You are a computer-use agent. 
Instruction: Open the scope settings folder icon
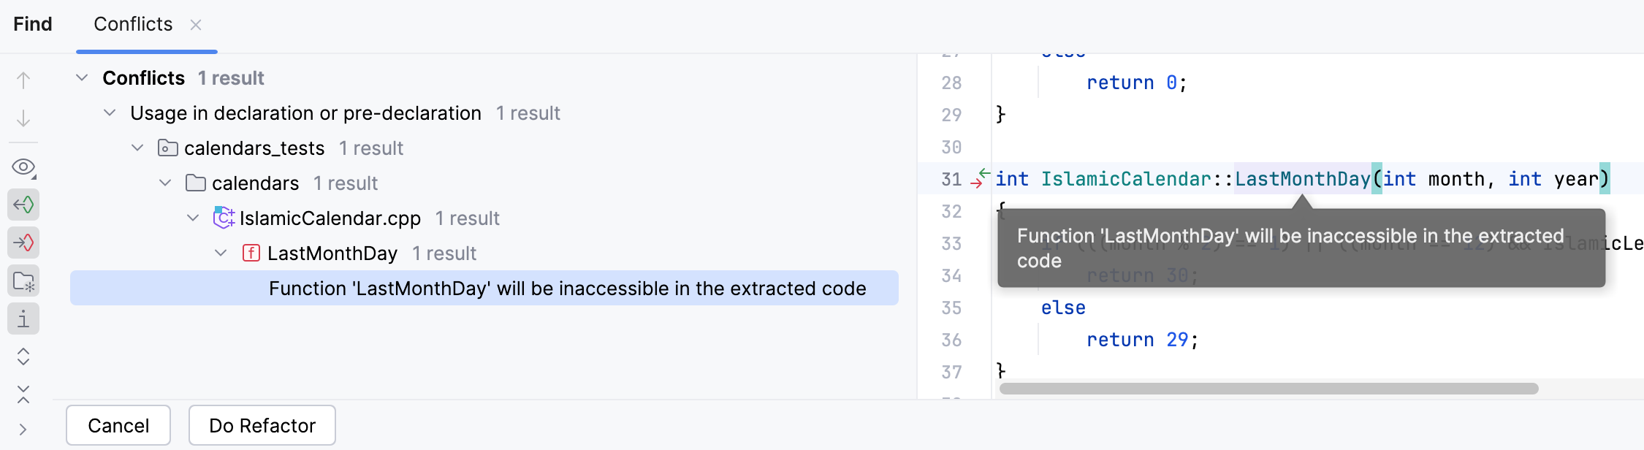(23, 281)
